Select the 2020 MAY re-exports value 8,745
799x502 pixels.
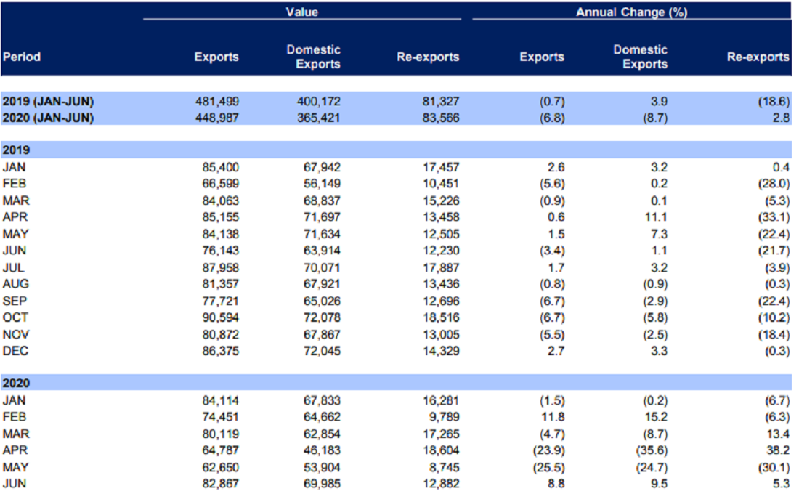pos(445,467)
